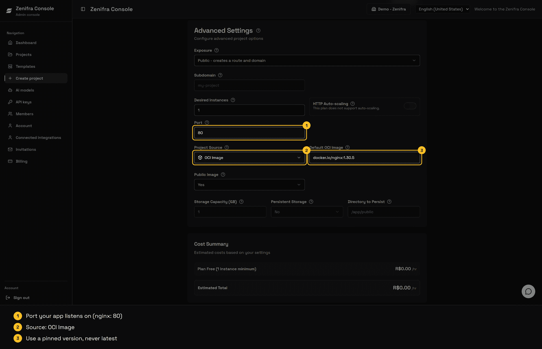Image resolution: width=542 pixels, height=349 pixels.
Task: Toggle the HTTP Auto-scaling switch
Action: tap(410, 106)
